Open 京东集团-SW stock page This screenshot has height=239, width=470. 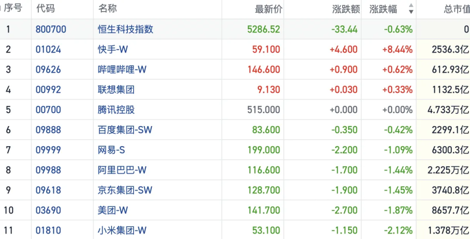coord(125,190)
